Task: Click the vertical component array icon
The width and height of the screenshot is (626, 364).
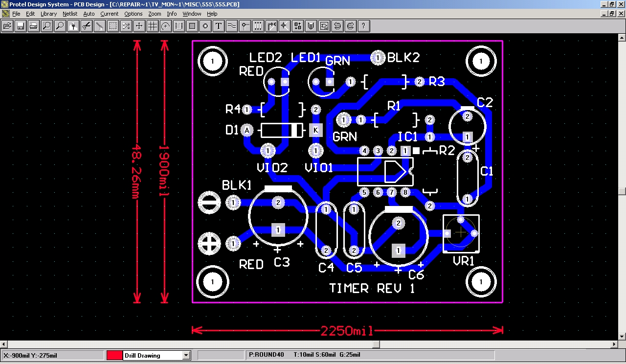Action: 258,26
